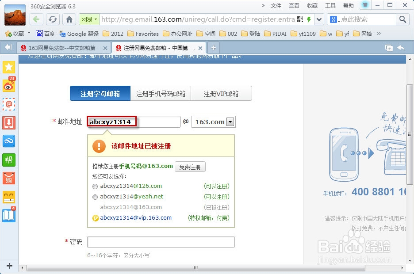Expand the address bar history dropdown
Image resolution: width=414 pixels, height=274 pixels.
(319, 19)
